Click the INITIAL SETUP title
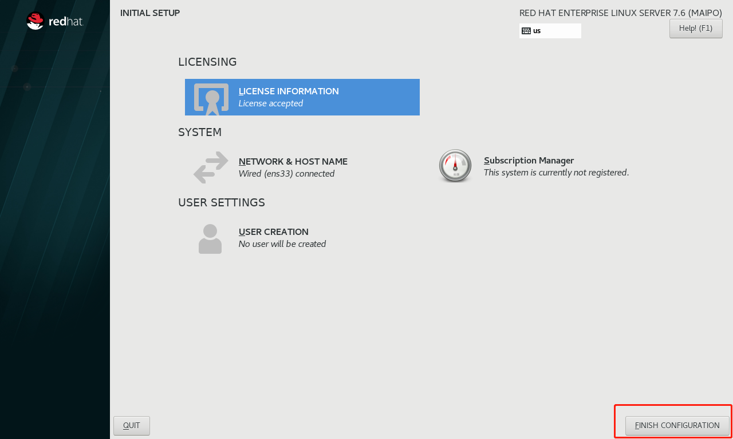This screenshot has height=439, width=733. pos(150,13)
